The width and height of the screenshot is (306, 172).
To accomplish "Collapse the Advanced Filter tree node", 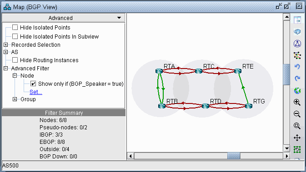I will pyautogui.click(x=5, y=68).
